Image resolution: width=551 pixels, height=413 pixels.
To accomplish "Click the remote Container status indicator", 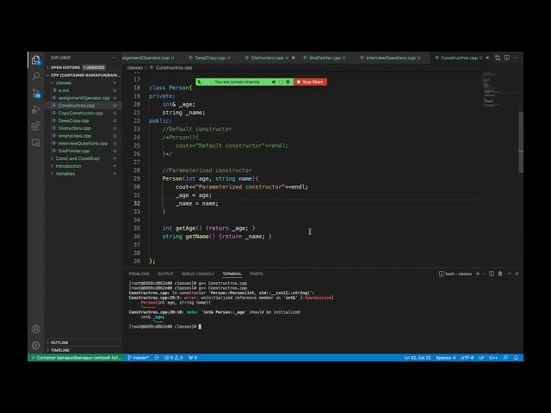I will 76,358.
